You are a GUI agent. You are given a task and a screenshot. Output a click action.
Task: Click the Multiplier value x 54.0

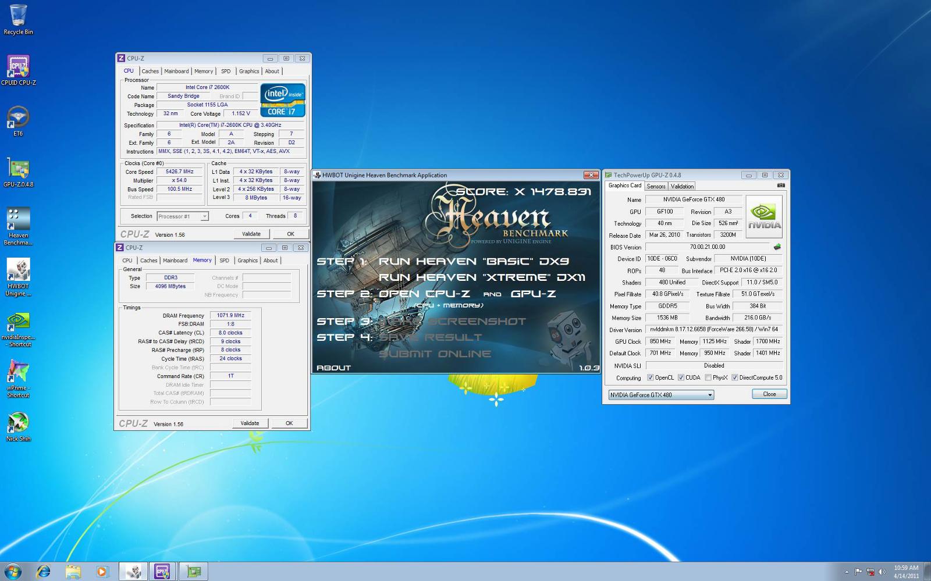(180, 180)
